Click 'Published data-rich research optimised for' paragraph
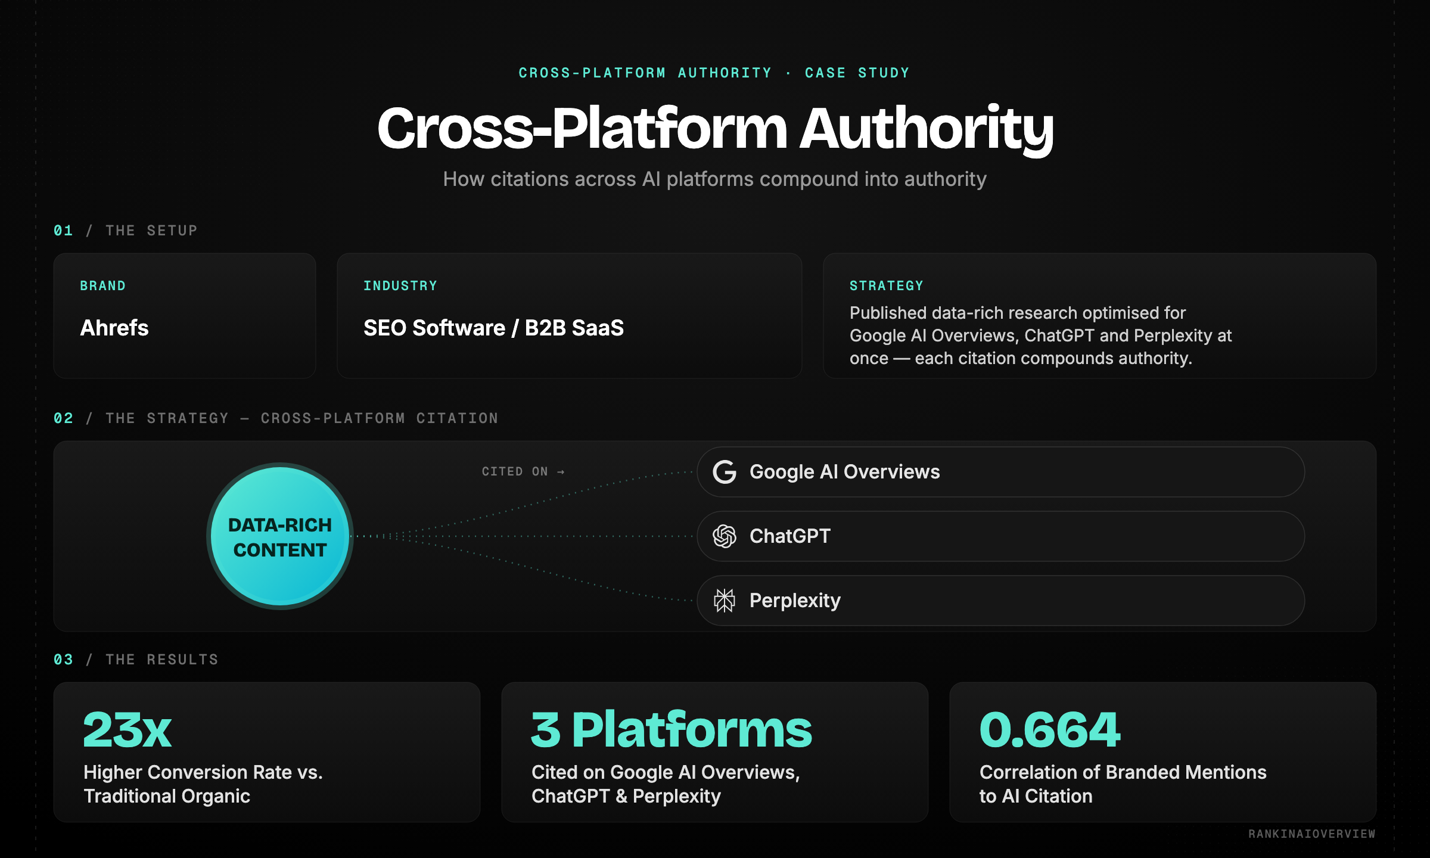Viewport: 1430px width, 858px height. (x=1040, y=335)
